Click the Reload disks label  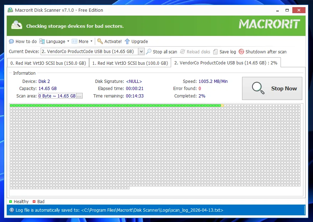(199, 52)
